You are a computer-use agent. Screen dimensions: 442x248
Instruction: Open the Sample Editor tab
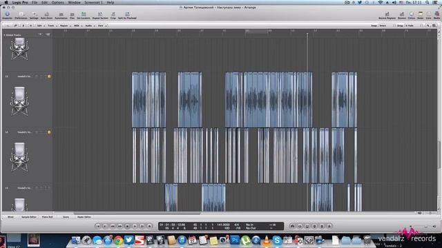[x=29, y=217]
